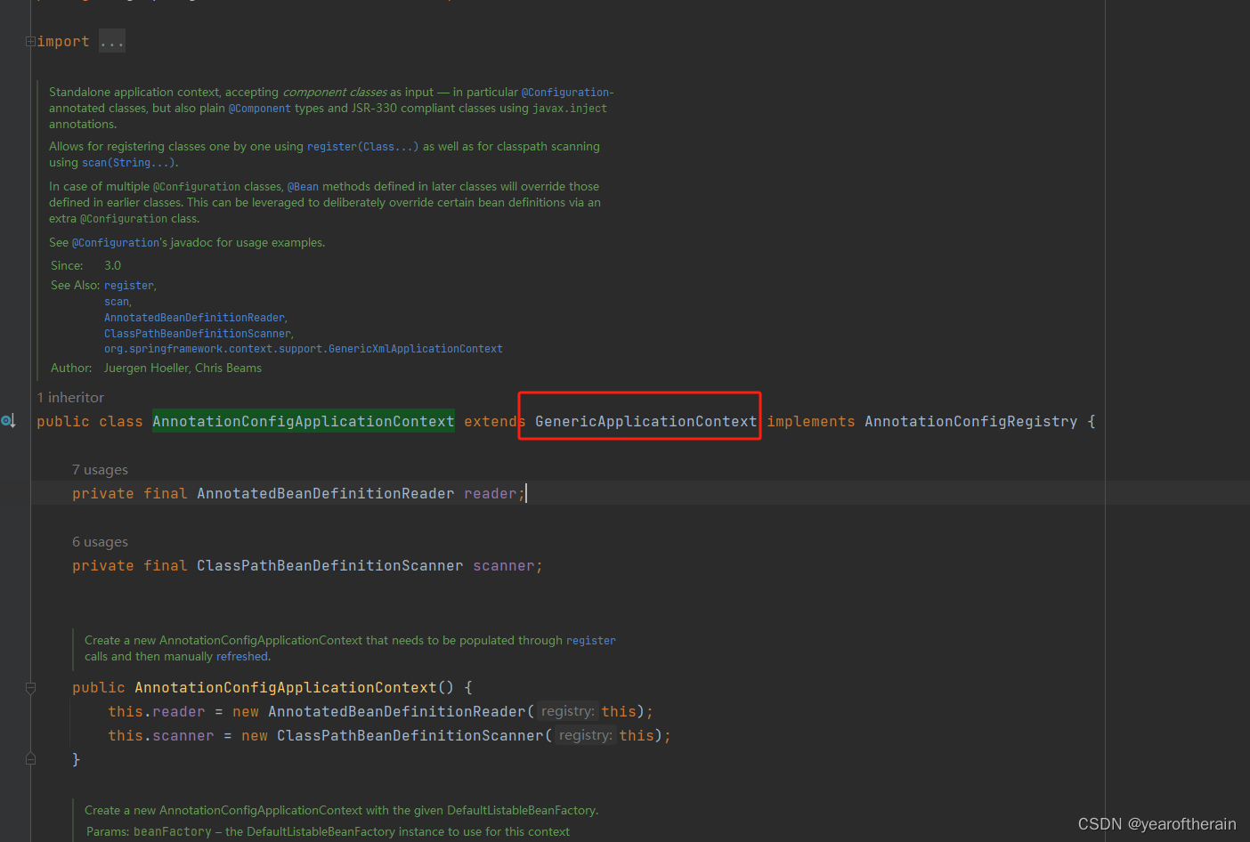Screen dimensions: 1250x842
Task: Follow the 'refreshed' link in the constructor doc
Action: click(x=242, y=657)
